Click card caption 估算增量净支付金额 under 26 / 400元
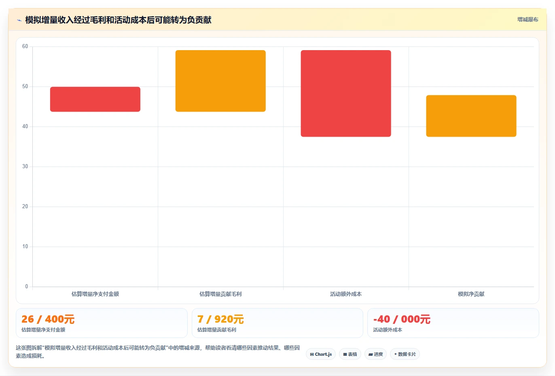 point(43,330)
